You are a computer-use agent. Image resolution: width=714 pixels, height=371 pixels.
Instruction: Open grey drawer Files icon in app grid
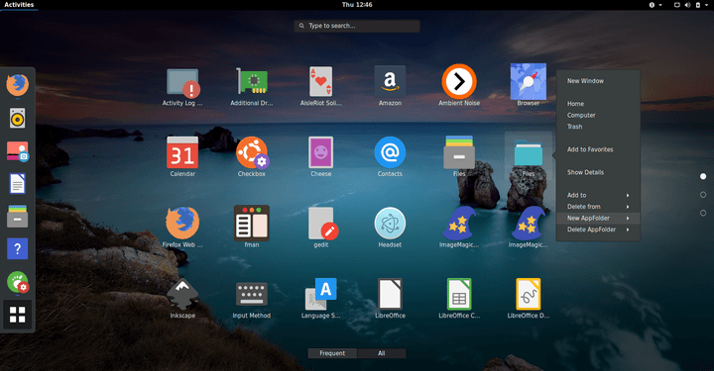click(459, 152)
